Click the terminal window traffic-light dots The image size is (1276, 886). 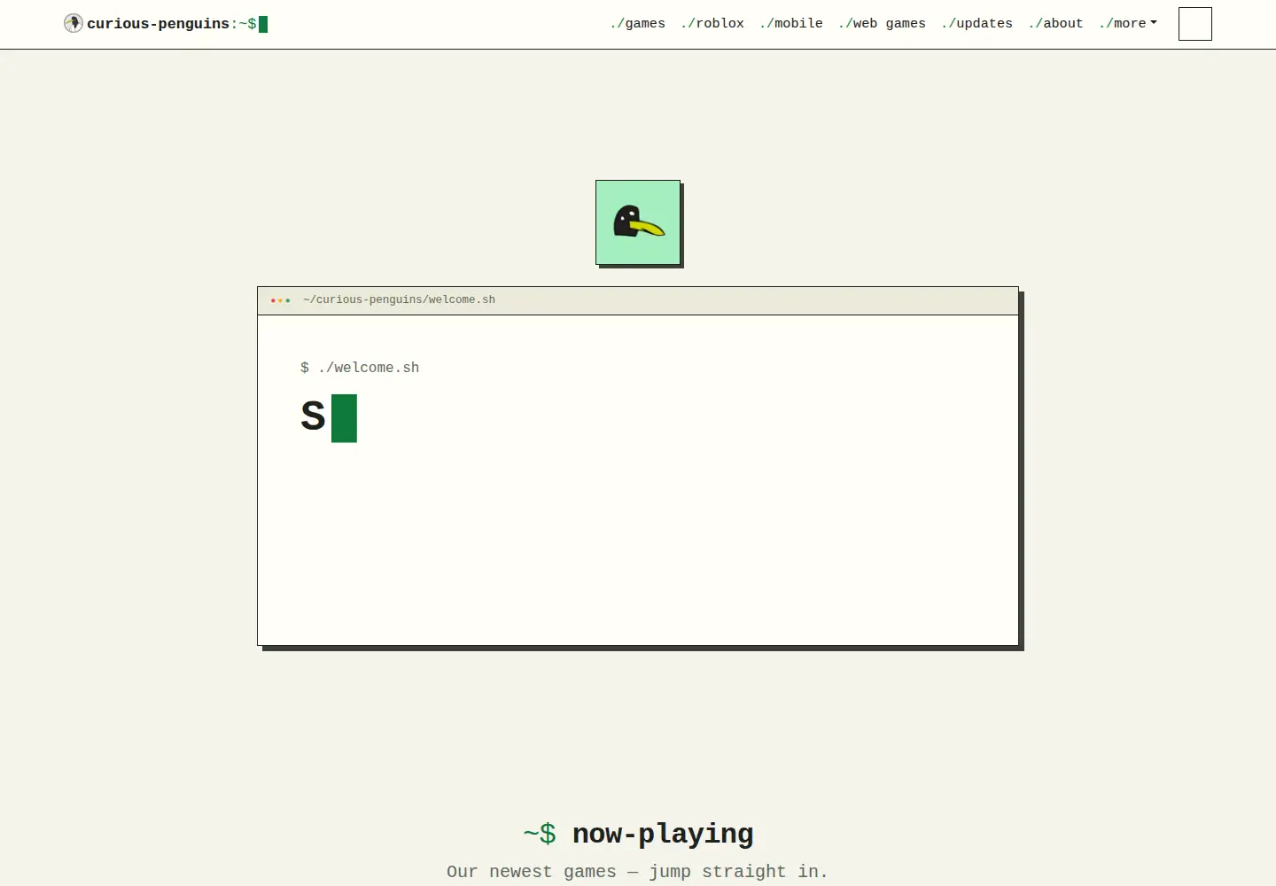coord(280,300)
